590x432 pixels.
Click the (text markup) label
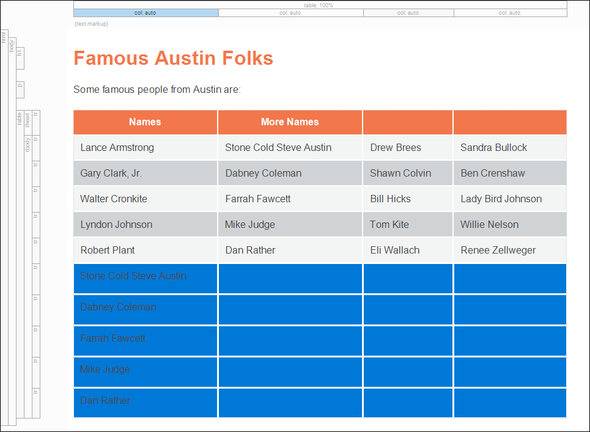coord(92,24)
